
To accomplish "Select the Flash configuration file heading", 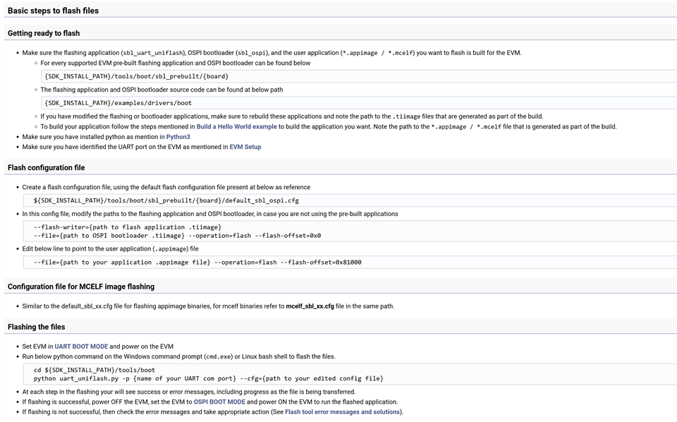I will (46, 168).
